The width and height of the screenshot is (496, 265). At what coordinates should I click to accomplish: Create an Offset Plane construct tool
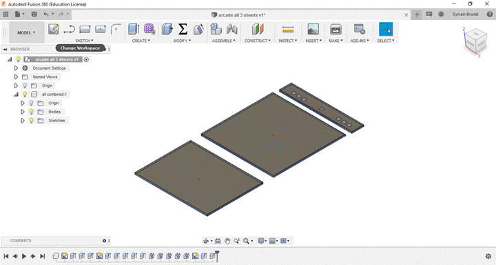click(258, 29)
